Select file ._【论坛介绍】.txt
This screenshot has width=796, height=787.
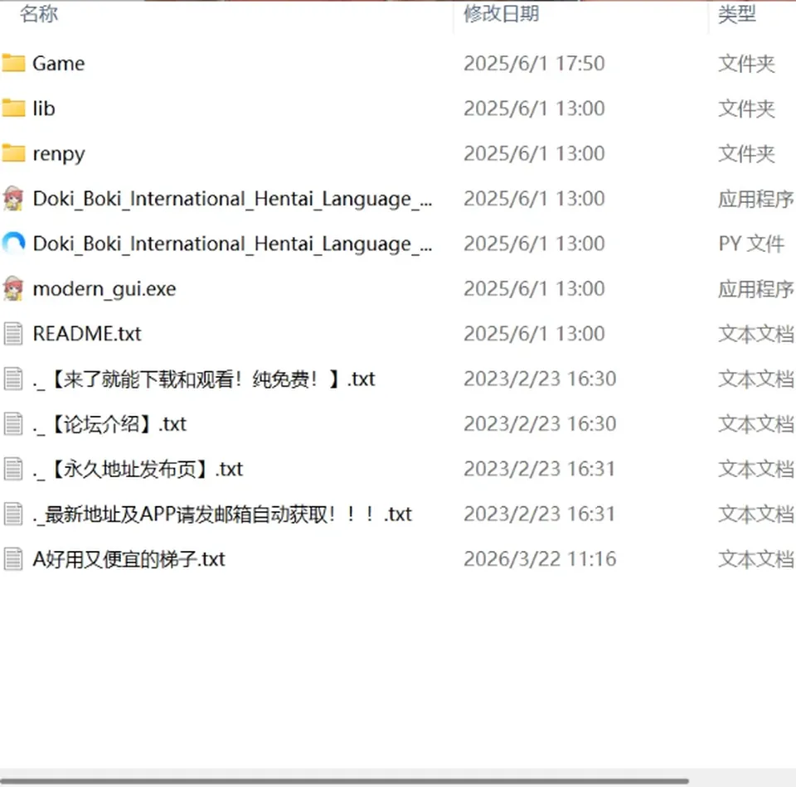(109, 424)
